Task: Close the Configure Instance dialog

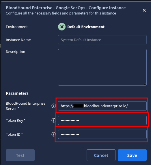Action: point(144,10)
